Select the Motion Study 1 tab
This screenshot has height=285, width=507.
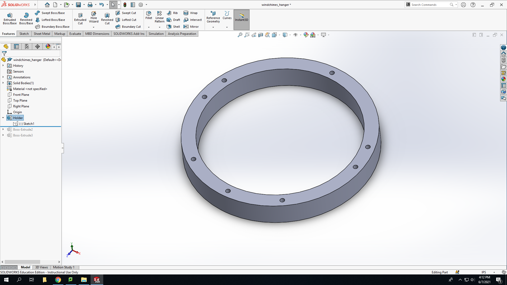pos(64,267)
